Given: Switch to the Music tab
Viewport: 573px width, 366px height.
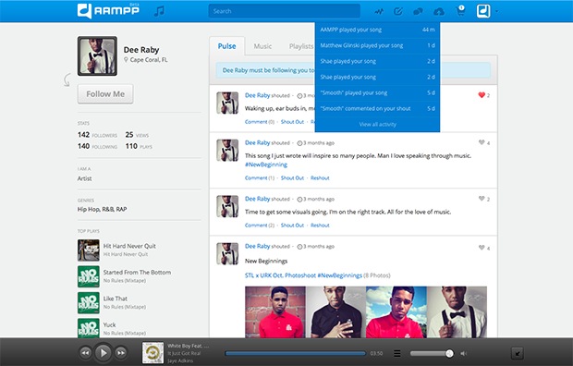Looking at the screenshot, I should (262, 46).
